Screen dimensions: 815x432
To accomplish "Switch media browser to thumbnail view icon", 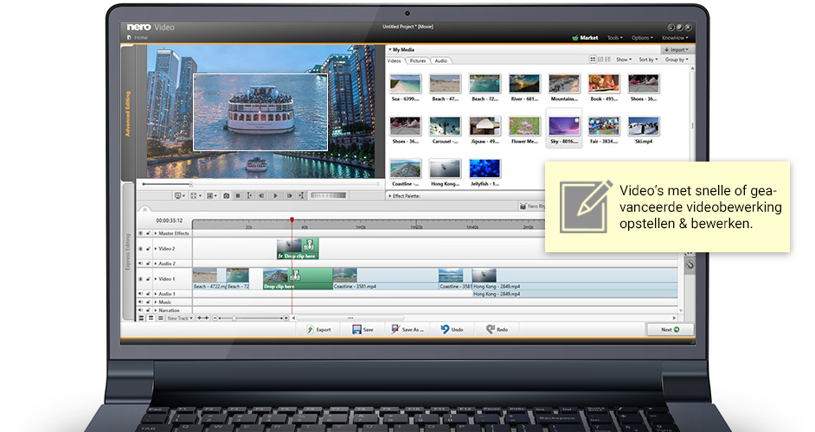I will click(x=594, y=60).
